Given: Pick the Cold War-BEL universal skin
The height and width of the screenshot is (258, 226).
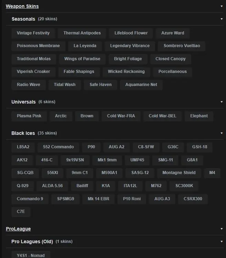Looking at the screenshot, I should click(162, 116).
